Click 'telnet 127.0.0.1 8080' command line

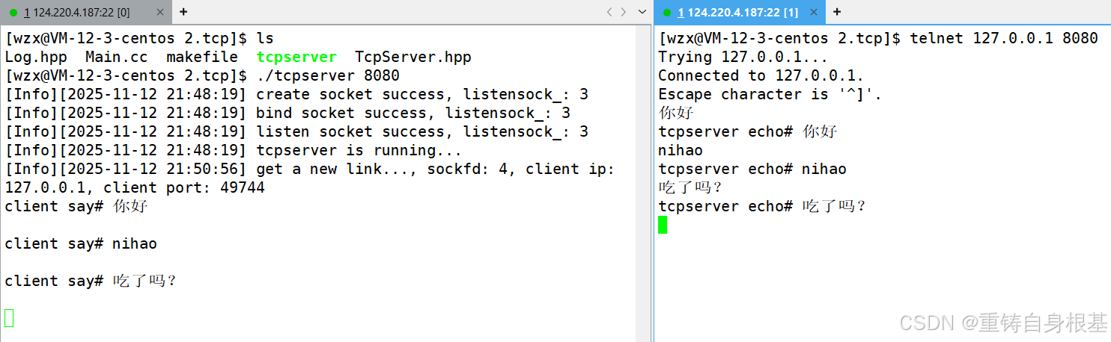(878, 38)
